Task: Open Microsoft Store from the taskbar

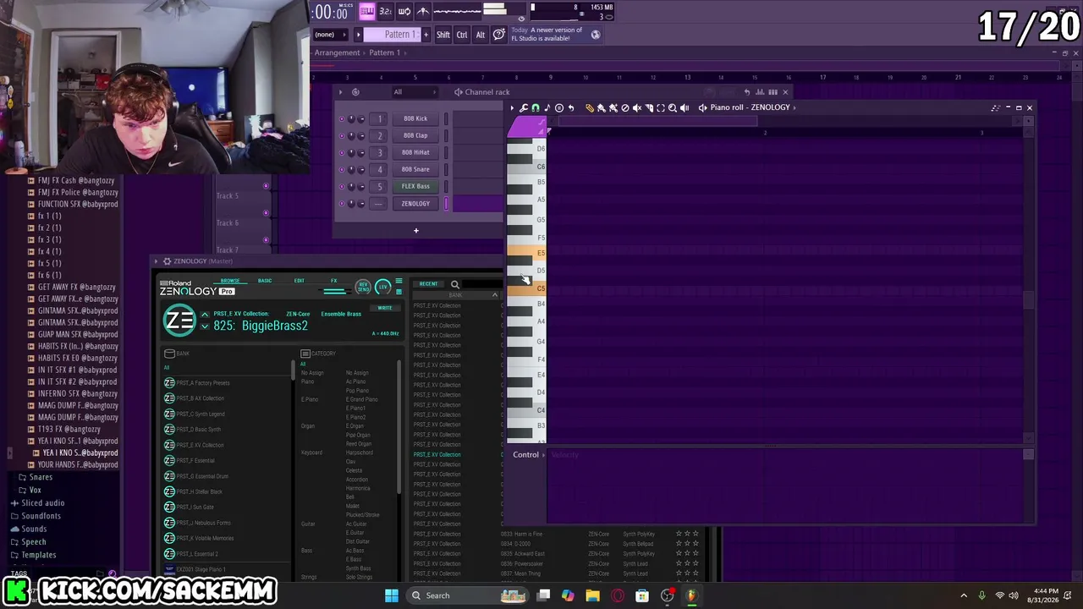Action: (x=642, y=595)
